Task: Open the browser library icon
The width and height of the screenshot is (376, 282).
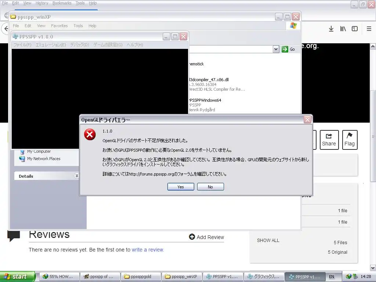Action: click(343, 29)
